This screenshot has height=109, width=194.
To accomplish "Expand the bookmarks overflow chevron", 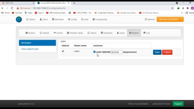I will (x=182, y=13).
